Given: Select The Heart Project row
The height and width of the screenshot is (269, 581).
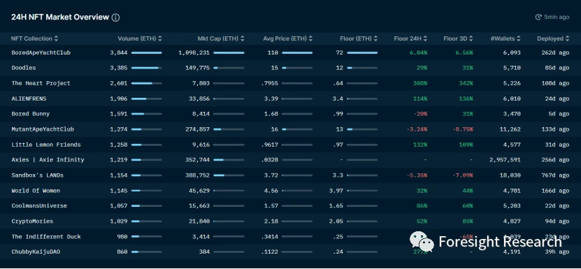Looking at the screenshot, I should [x=291, y=83].
